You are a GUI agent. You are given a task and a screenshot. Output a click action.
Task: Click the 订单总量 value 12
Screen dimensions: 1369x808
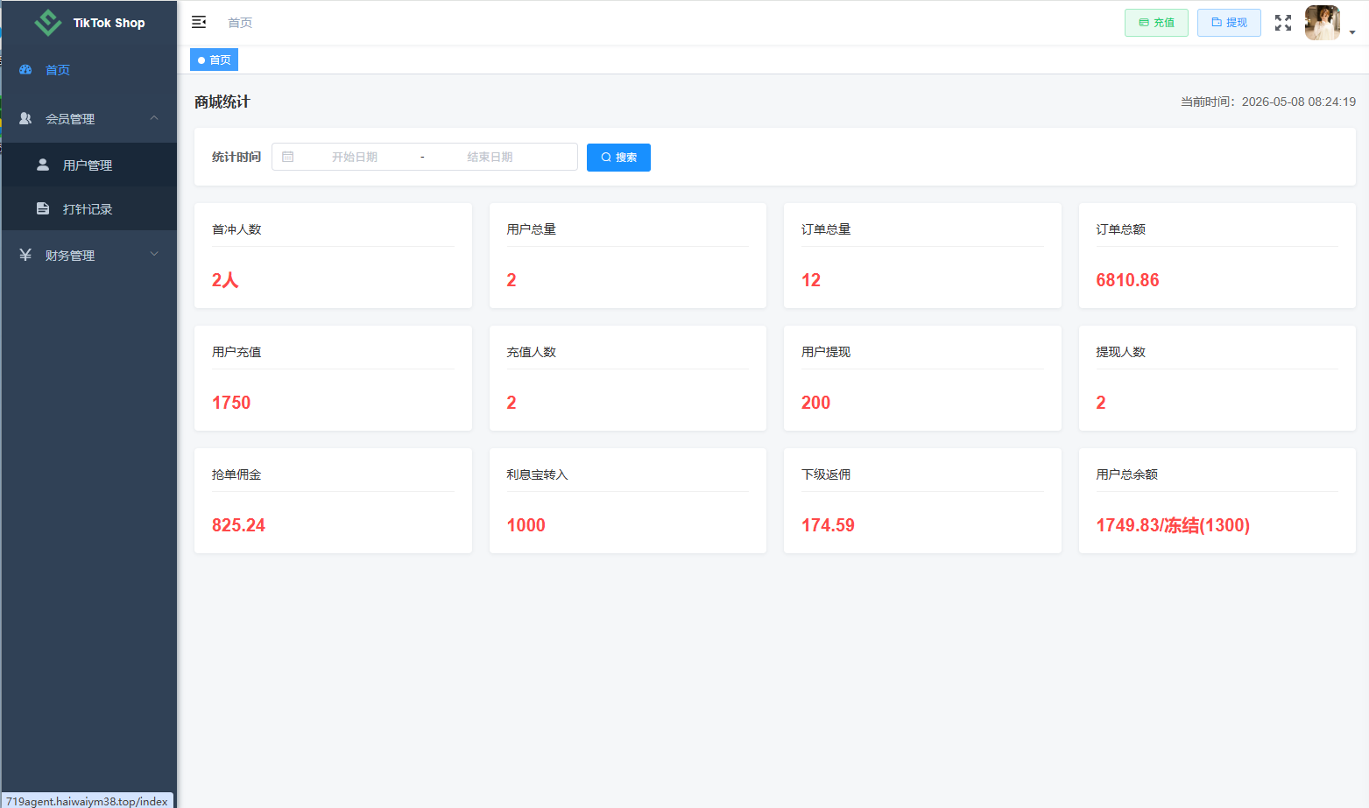point(811,280)
